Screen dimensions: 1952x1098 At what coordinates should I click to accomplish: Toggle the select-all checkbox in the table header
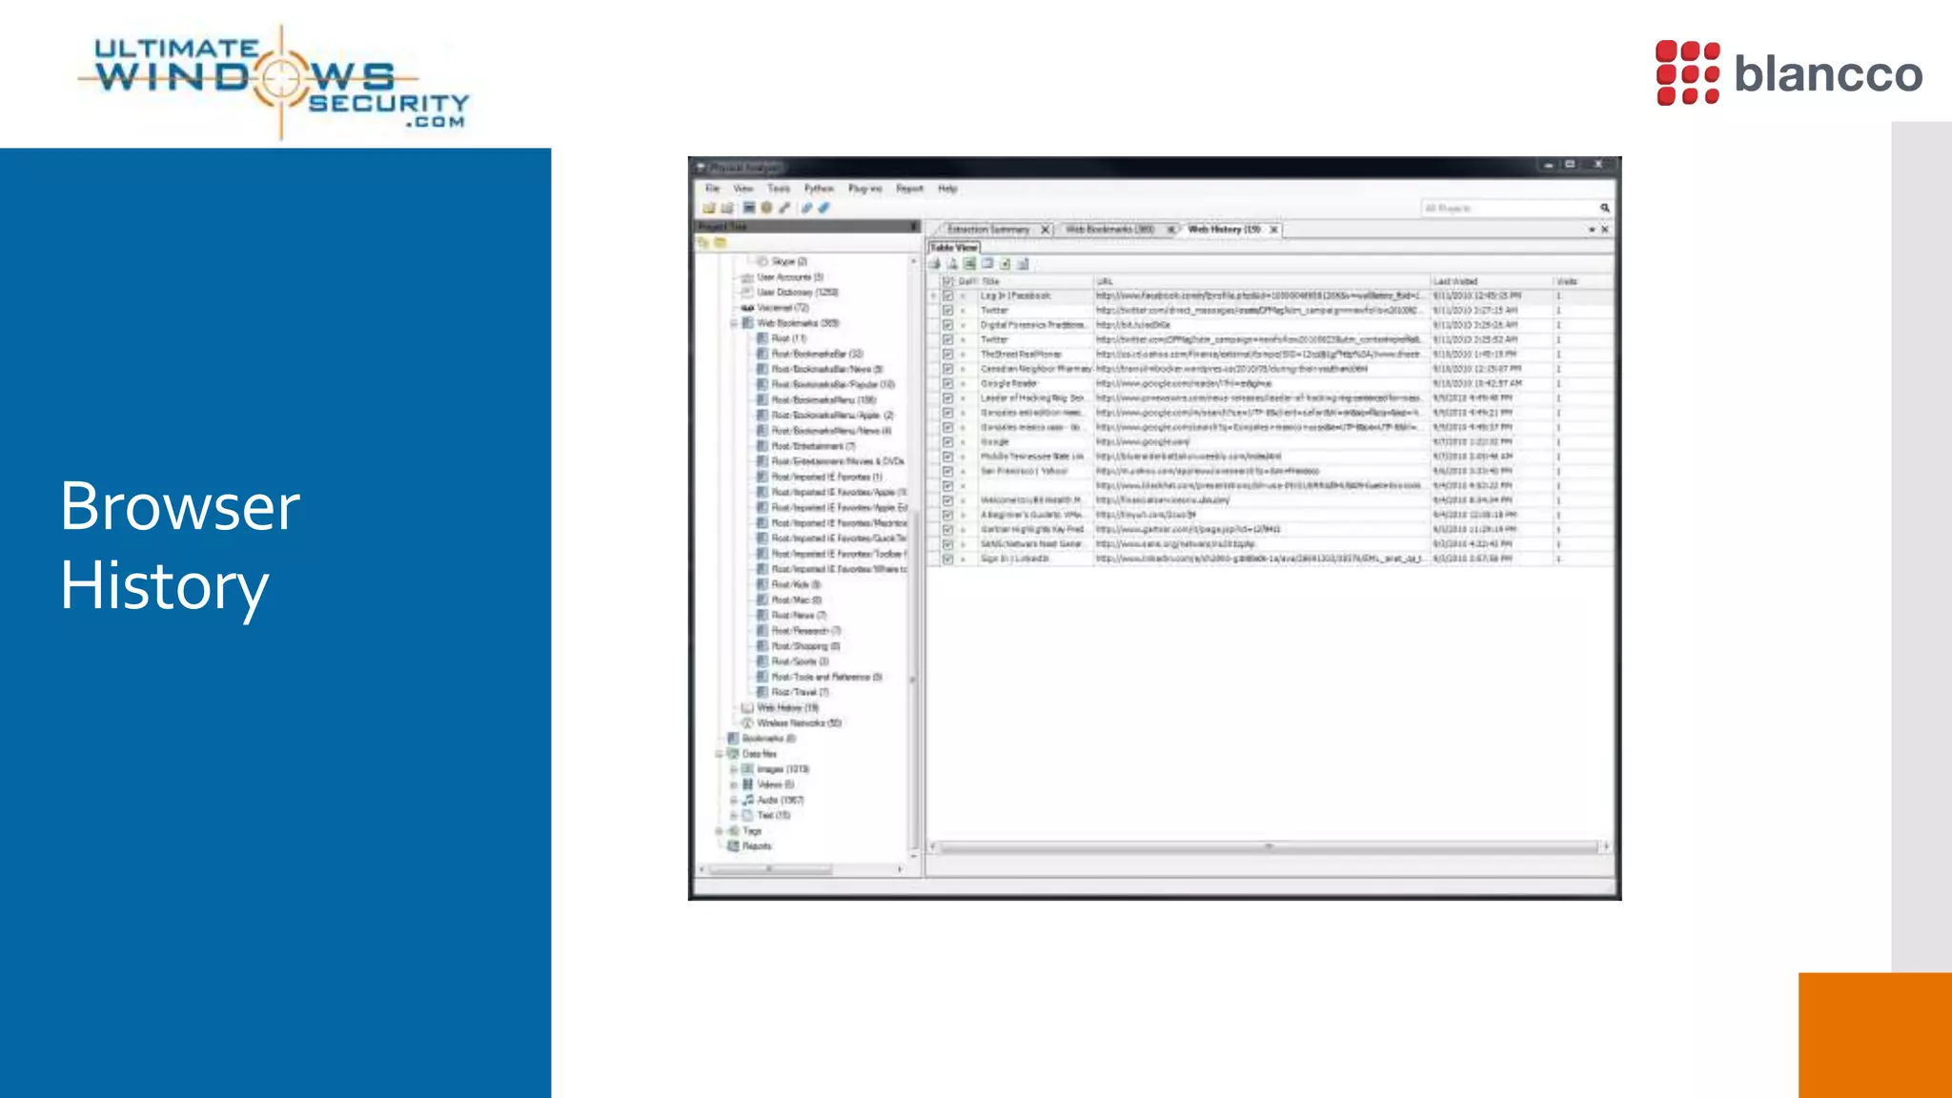point(947,281)
